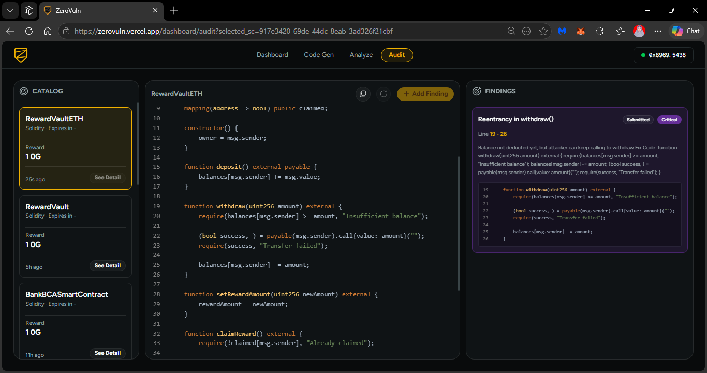
Task: Click the browser address bar URL
Action: 233,31
